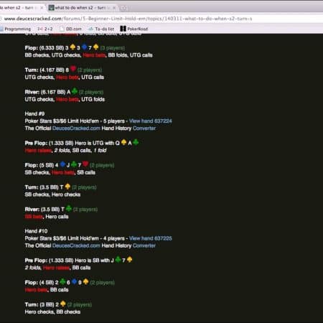Click 'Hero checks, BB checks' line
The height and width of the screenshot is (323, 323).
coord(52,312)
